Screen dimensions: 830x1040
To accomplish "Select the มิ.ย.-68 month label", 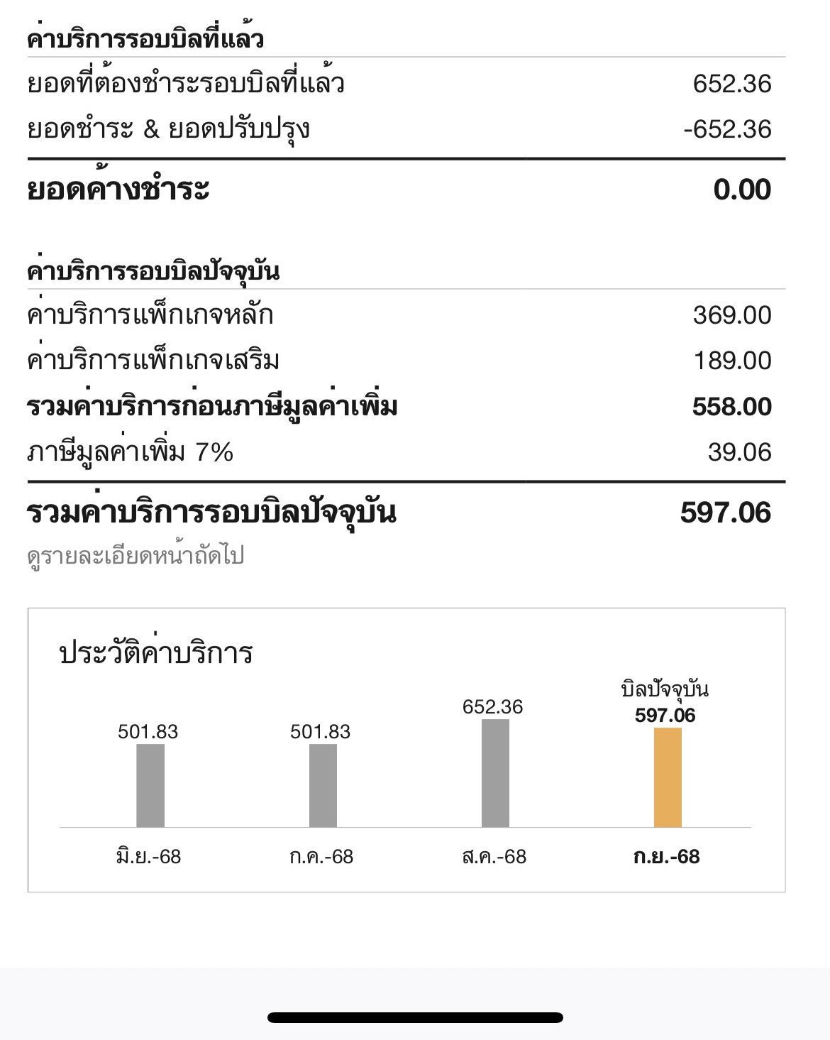I will (149, 857).
